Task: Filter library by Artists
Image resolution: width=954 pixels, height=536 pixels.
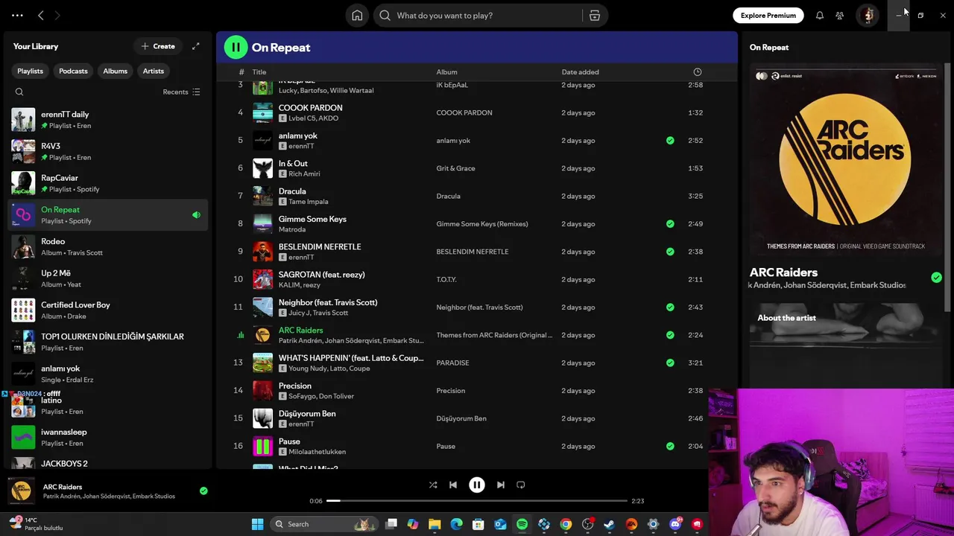Action: pyautogui.click(x=154, y=71)
